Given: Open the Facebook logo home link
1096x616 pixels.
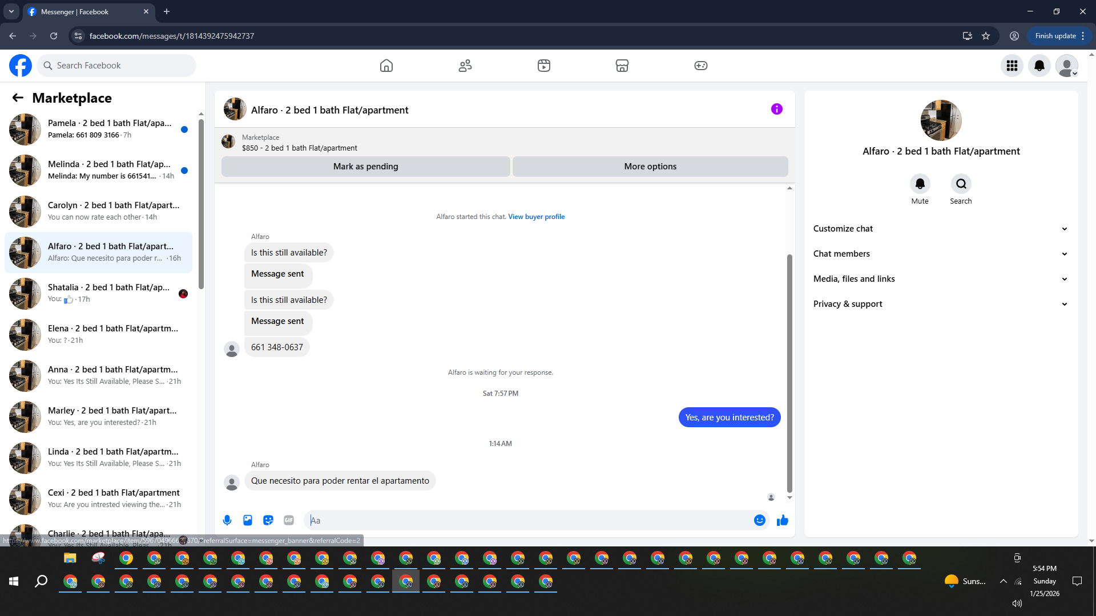Looking at the screenshot, I should (21, 66).
